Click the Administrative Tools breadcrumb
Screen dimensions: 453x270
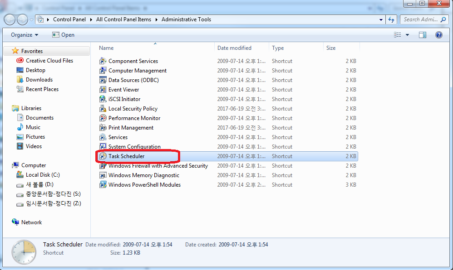click(x=187, y=19)
